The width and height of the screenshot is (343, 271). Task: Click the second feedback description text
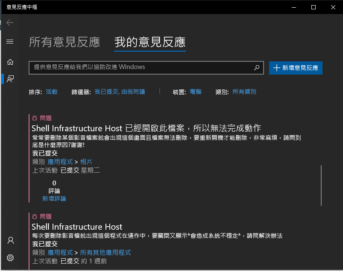coord(157,236)
